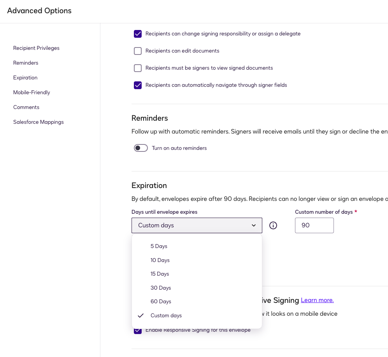Viewport: 388px width, 357px height.
Task: Turn on auto reminders toggle
Action: click(x=141, y=148)
